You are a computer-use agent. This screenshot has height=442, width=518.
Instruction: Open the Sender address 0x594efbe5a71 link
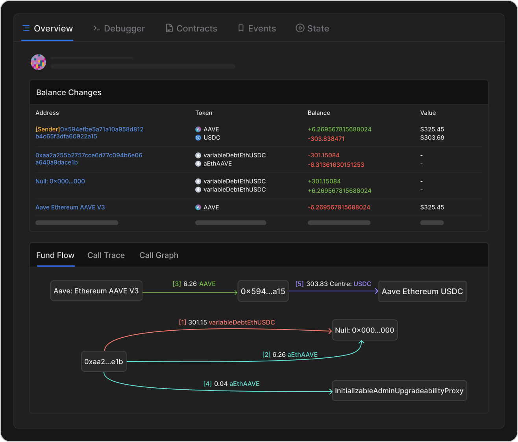click(x=89, y=133)
